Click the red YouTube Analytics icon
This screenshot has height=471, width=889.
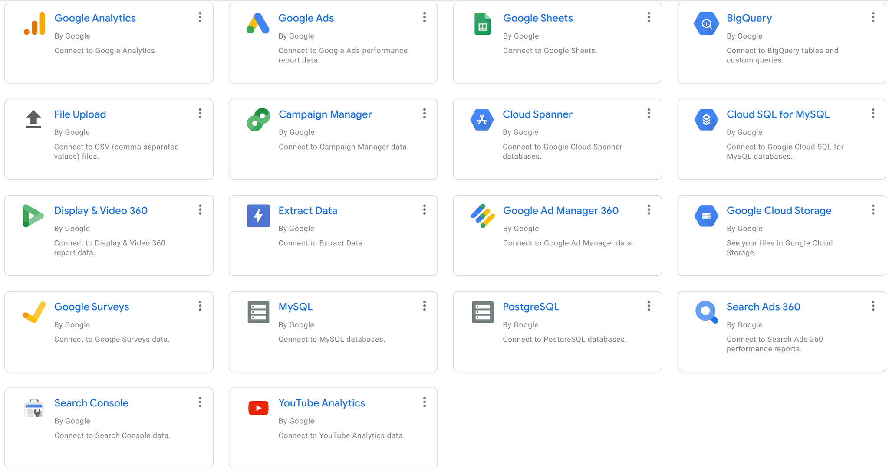click(x=258, y=408)
